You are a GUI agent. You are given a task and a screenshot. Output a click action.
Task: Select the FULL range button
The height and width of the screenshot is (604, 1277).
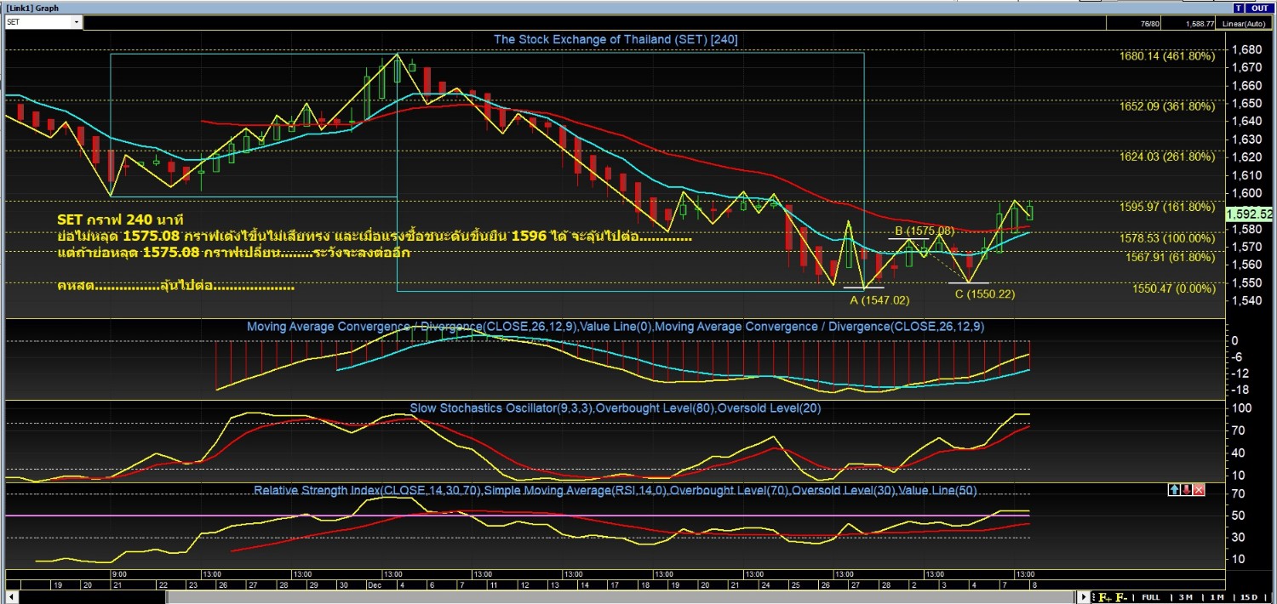pyautogui.click(x=1150, y=597)
